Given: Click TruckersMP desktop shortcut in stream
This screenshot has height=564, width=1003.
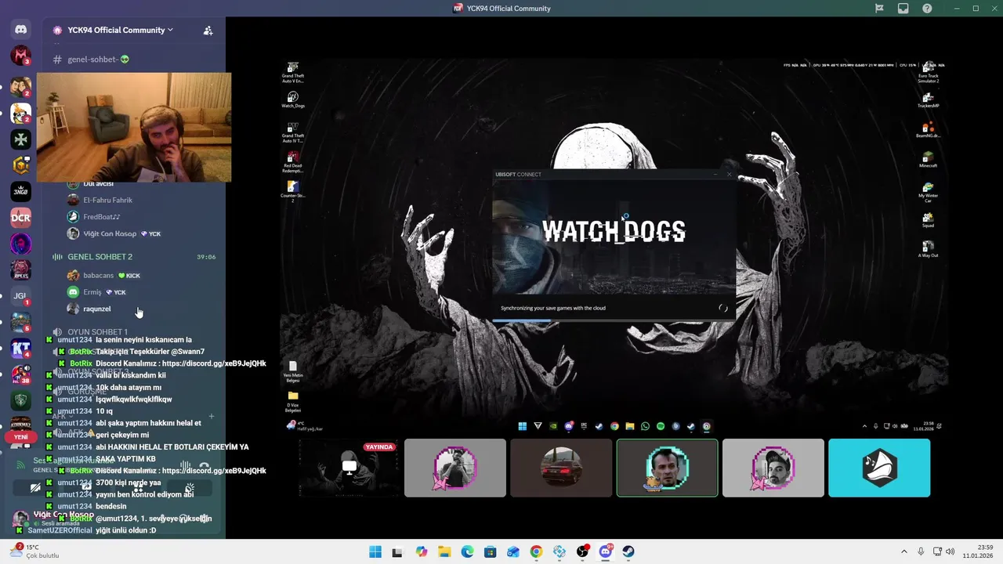Looking at the screenshot, I should 929,100.
